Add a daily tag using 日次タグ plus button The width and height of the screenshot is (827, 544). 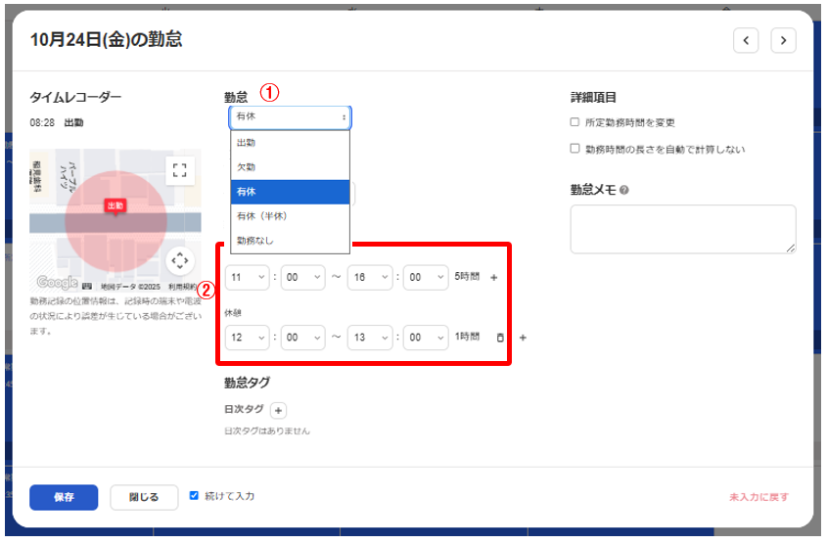278,411
